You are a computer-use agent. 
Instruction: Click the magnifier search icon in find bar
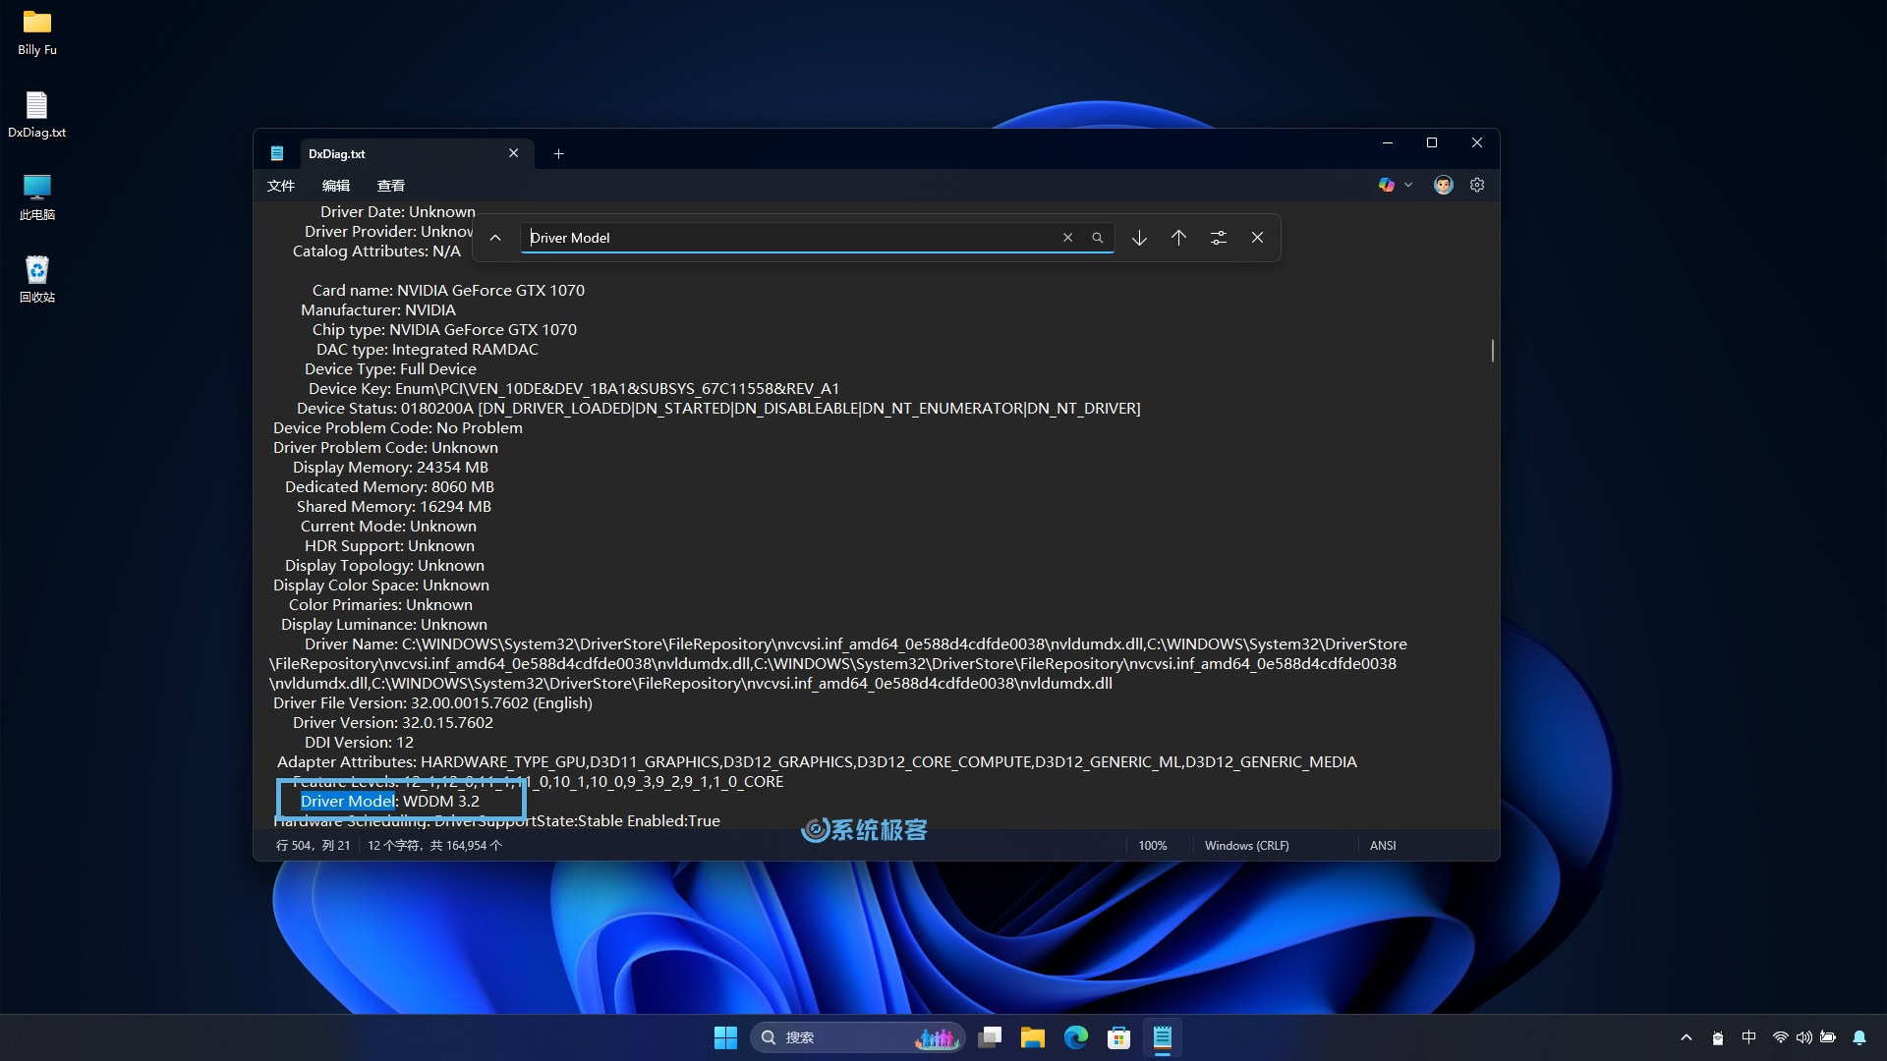click(x=1098, y=238)
